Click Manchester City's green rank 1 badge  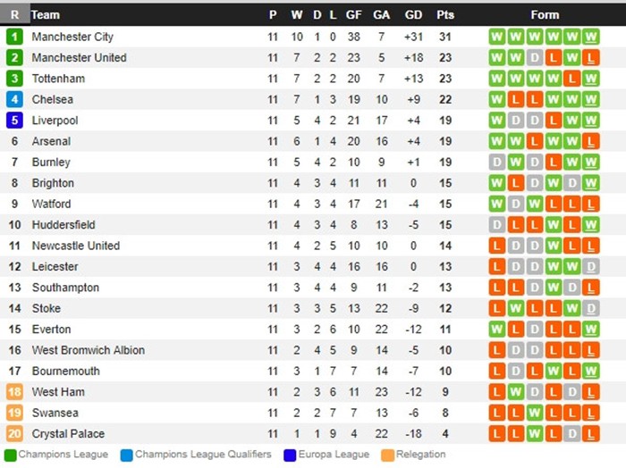14,37
